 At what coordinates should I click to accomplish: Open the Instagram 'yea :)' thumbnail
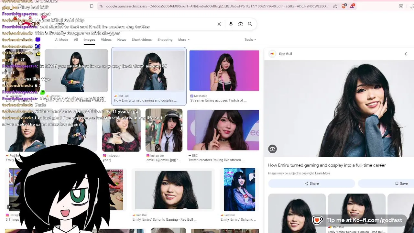click(x=121, y=130)
